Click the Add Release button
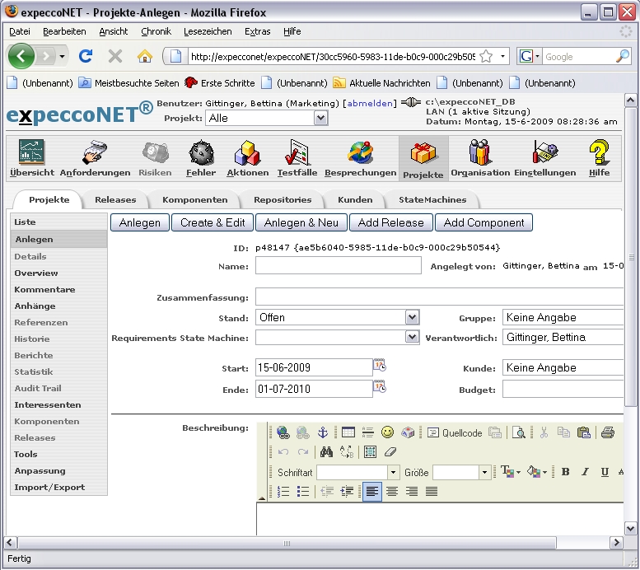Image resolution: width=640 pixels, height=570 pixels. 390,222
